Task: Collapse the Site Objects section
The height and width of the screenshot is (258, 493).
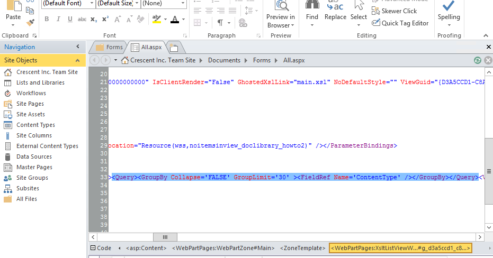Action: pyautogui.click(x=77, y=60)
